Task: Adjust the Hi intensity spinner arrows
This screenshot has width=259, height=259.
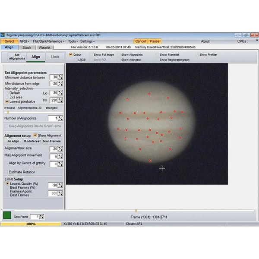Action: pos(60,100)
